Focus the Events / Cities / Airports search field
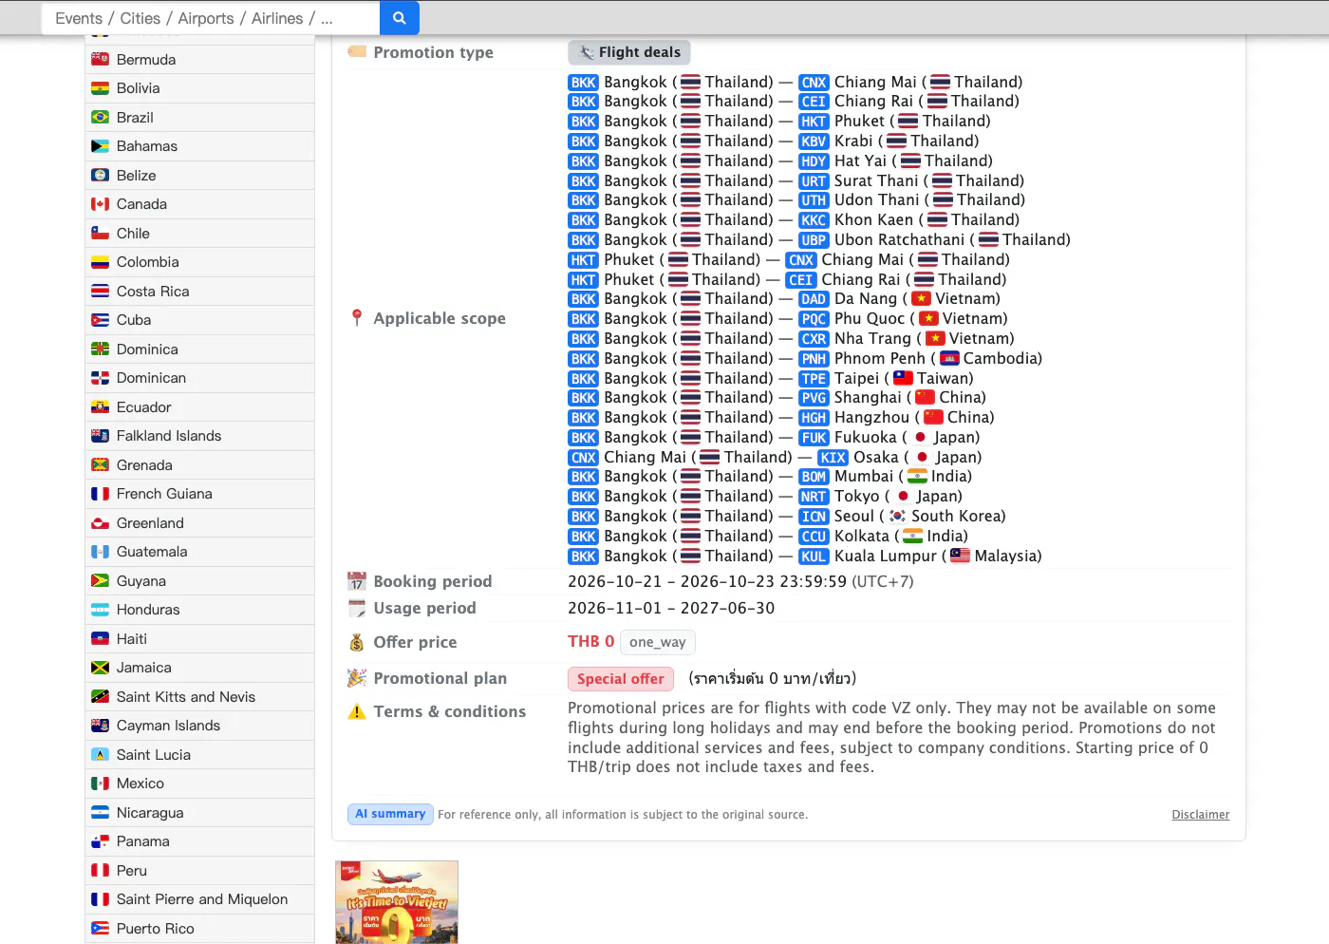Viewport: 1329px width, 944px height. coord(211,18)
